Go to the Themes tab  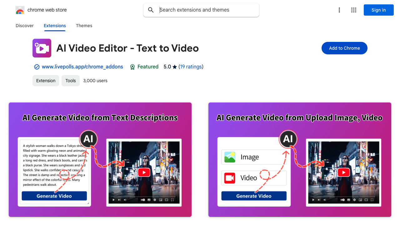[84, 26]
